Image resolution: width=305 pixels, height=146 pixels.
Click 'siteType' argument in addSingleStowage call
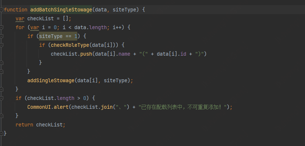(116, 80)
